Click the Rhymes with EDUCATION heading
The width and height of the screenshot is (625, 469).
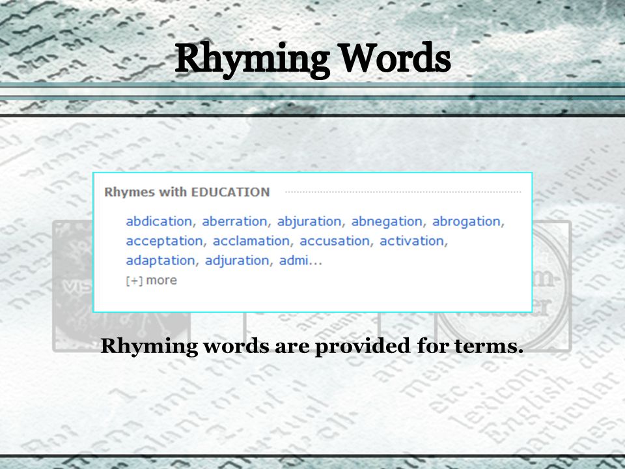[x=187, y=192]
